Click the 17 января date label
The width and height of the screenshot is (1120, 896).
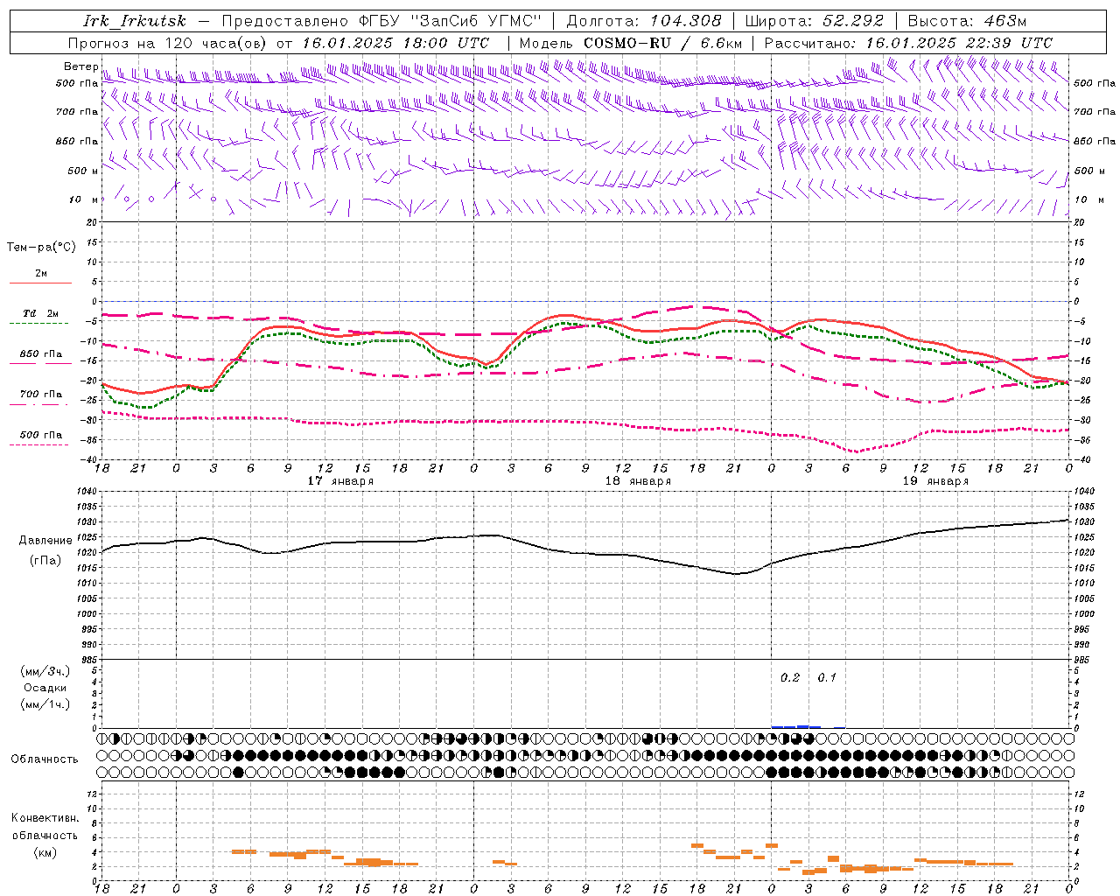pyautogui.click(x=340, y=481)
